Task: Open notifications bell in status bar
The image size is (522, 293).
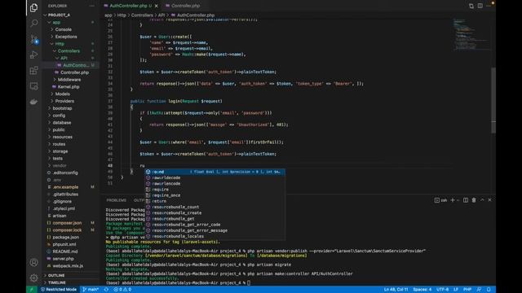Action: (x=489, y=290)
